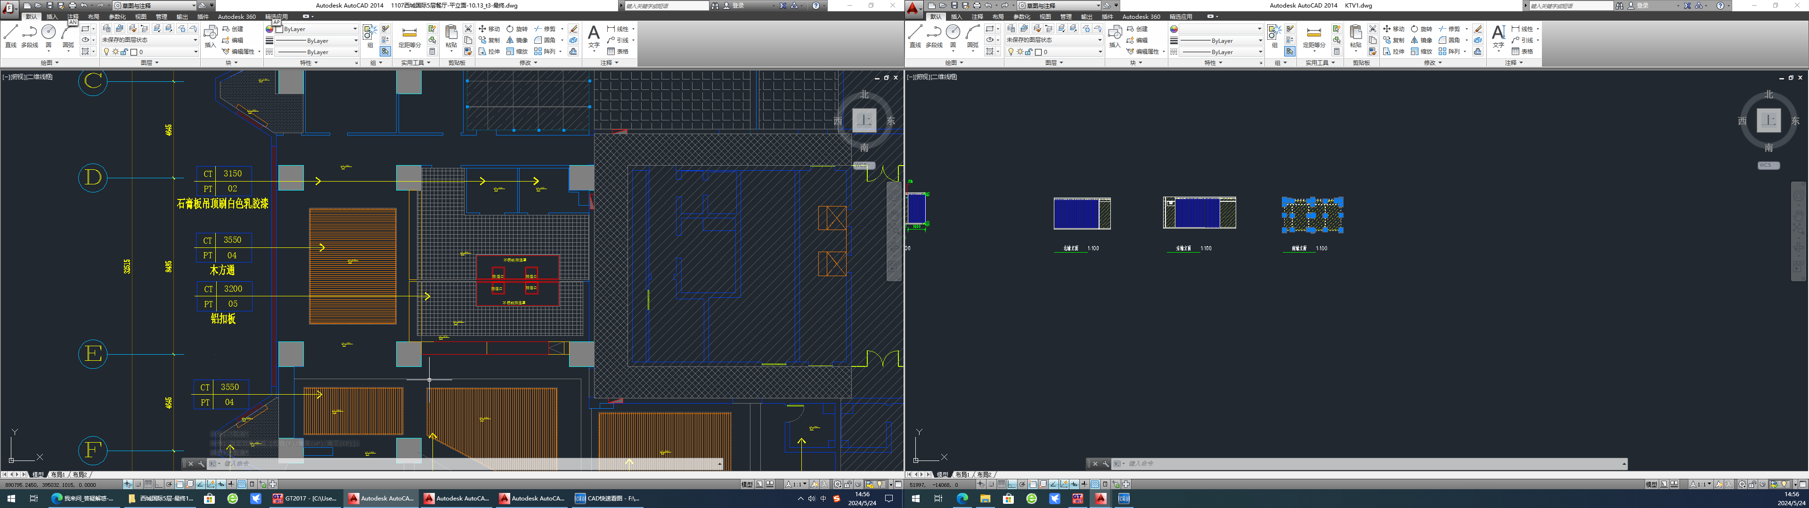Toggle Lineweight display in left window status bar

tap(231, 484)
